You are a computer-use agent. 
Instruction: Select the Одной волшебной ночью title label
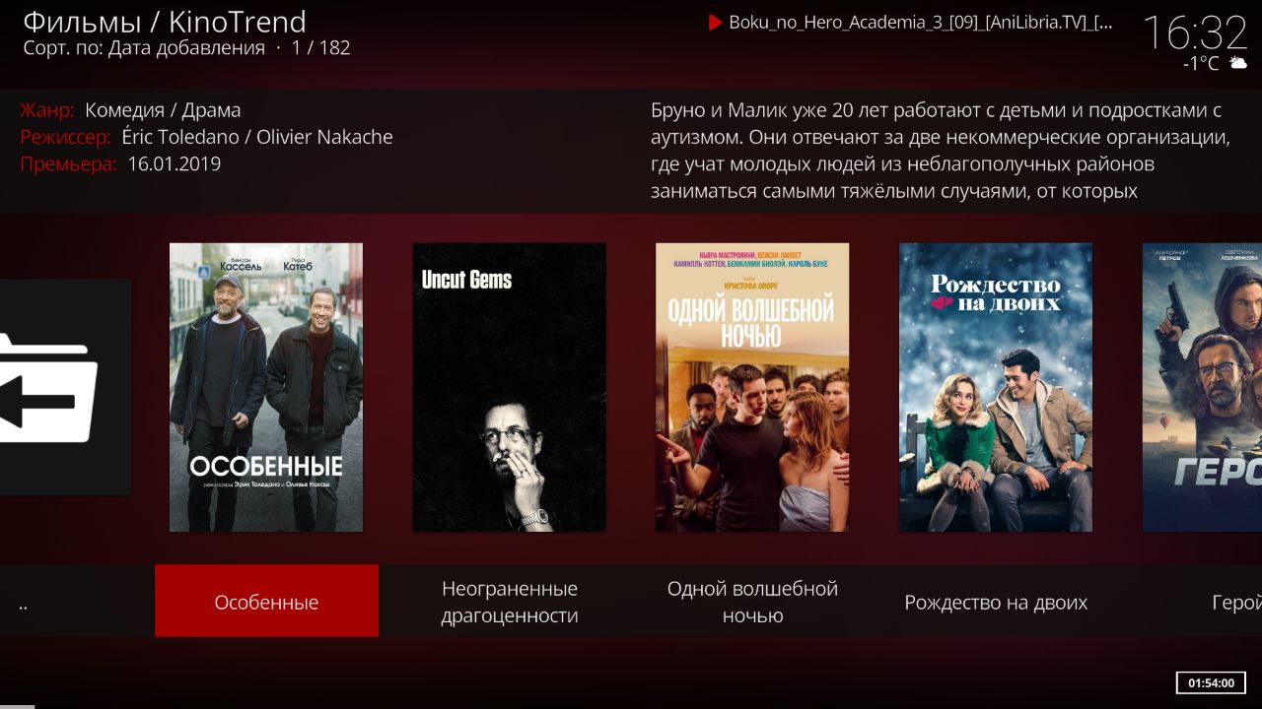tap(752, 602)
